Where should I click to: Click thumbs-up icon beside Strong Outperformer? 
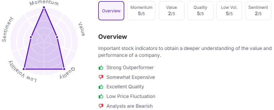101,67
